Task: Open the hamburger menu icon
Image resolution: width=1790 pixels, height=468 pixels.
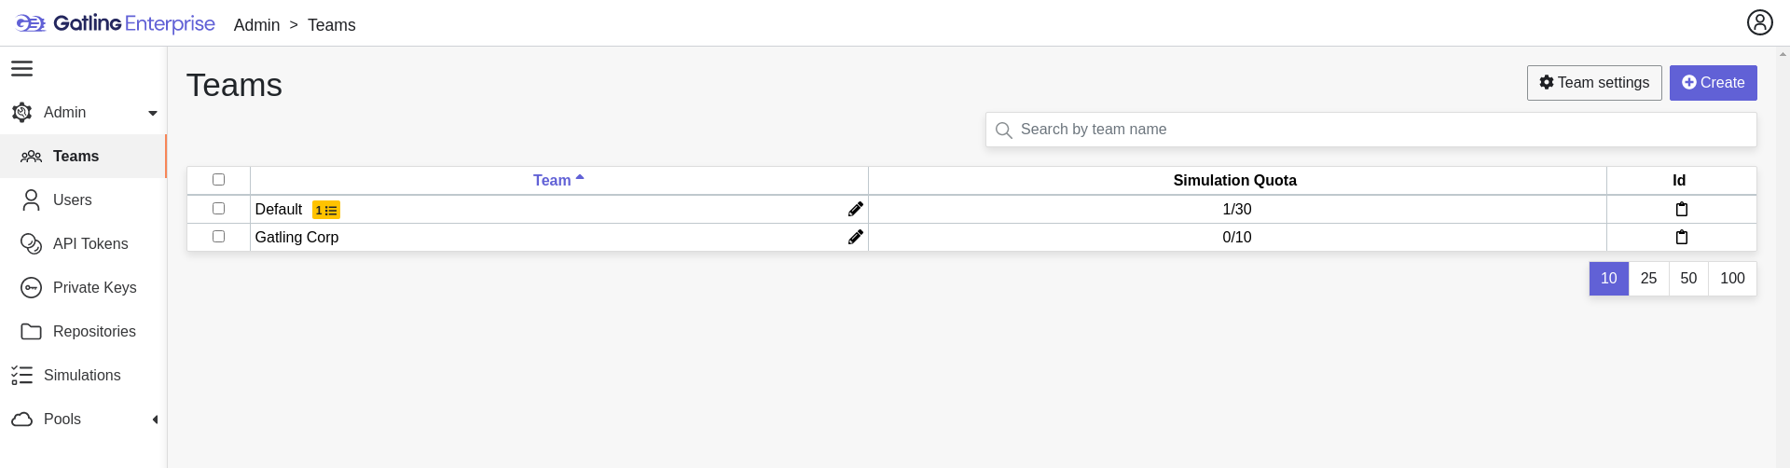Action: 21,69
